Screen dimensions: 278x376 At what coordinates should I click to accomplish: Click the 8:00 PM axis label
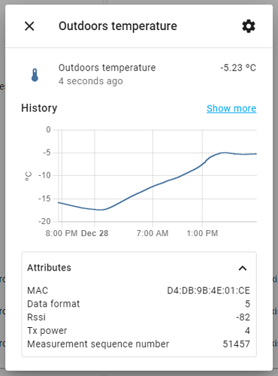coord(62,233)
